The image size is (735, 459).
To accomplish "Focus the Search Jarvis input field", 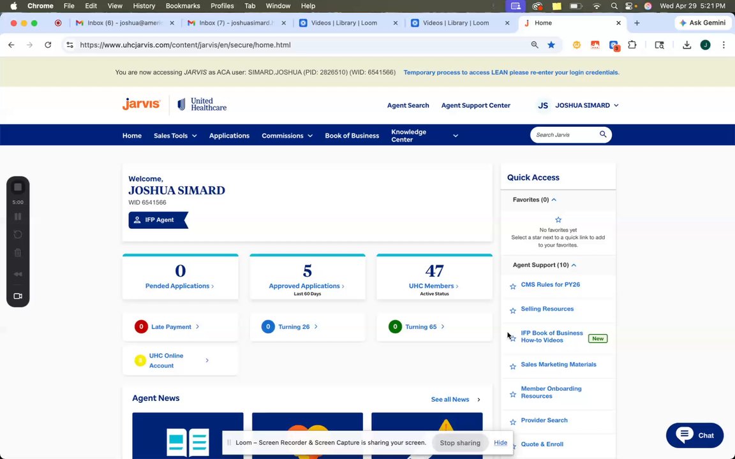I will [566, 135].
